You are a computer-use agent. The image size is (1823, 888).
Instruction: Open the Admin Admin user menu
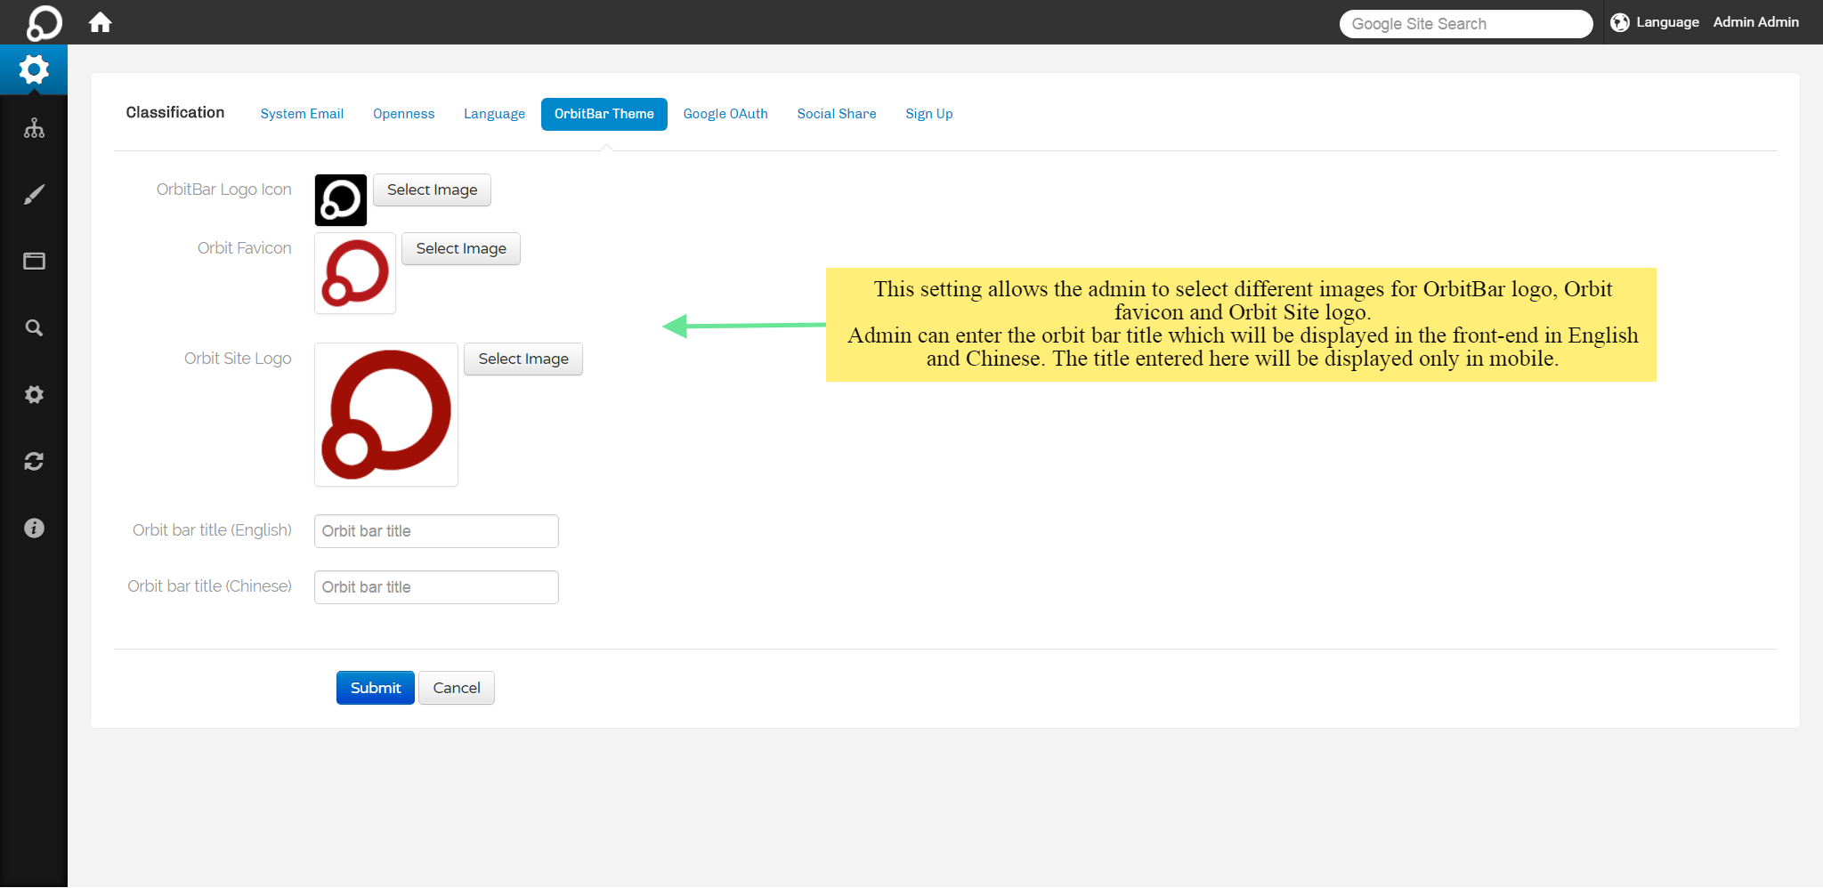[x=1755, y=22]
